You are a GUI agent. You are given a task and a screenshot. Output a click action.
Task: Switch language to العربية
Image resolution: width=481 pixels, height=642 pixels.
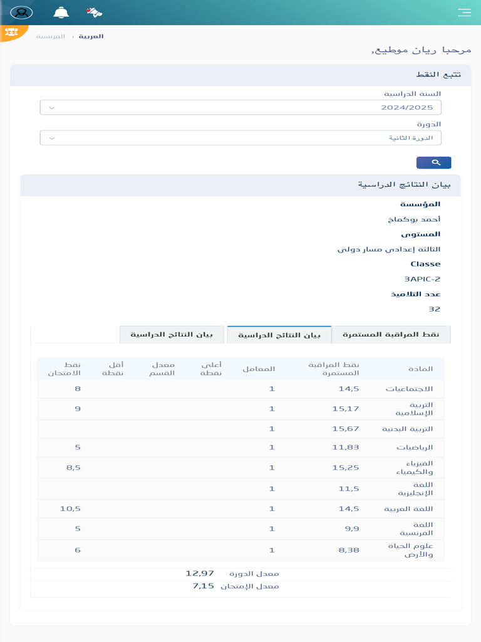click(x=91, y=36)
